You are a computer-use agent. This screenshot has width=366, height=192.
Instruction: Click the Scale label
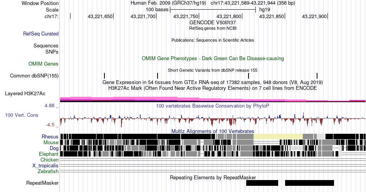52,10
